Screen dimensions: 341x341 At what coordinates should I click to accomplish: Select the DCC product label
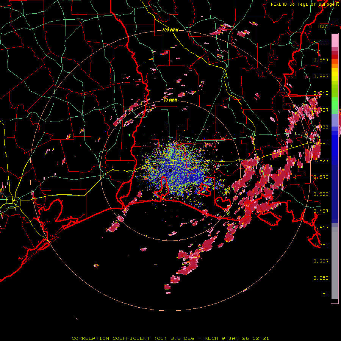pyautogui.click(x=333, y=22)
